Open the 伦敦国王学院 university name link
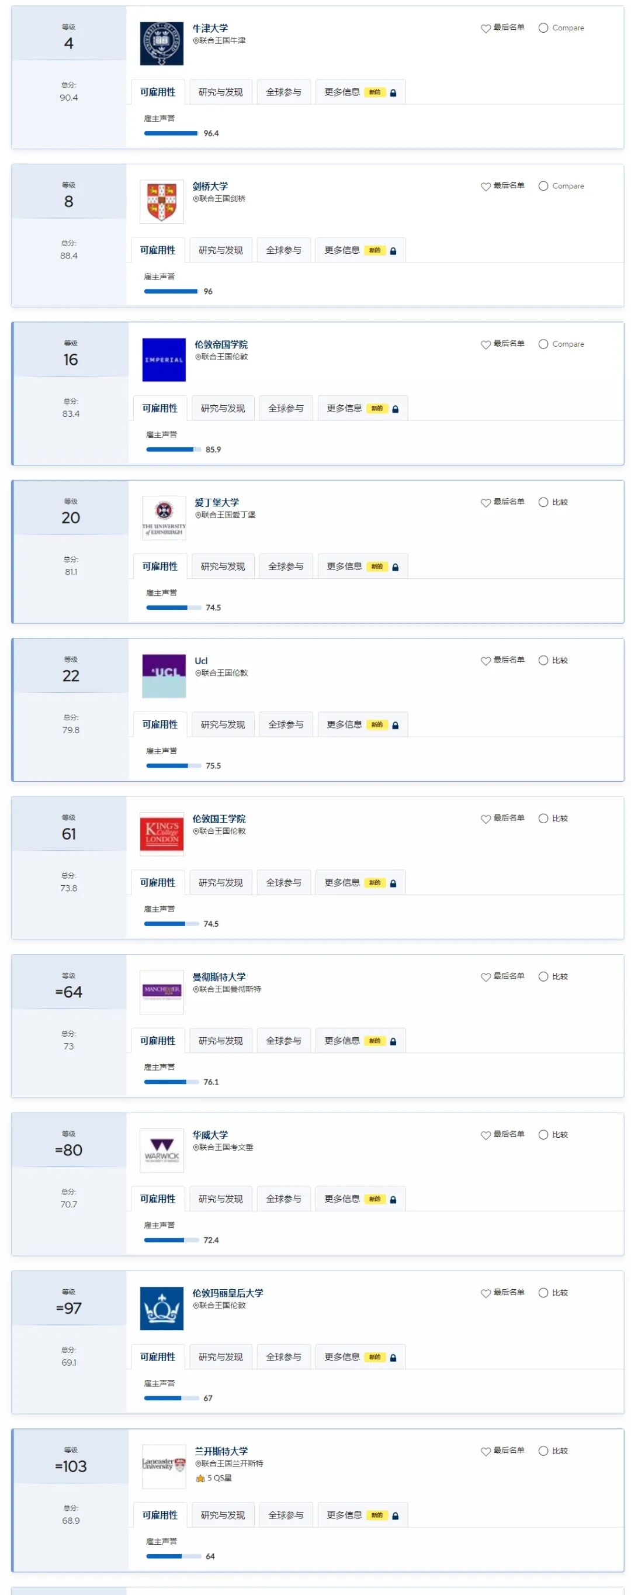The width and height of the screenshot is (631, 1595). coord(219,819)
